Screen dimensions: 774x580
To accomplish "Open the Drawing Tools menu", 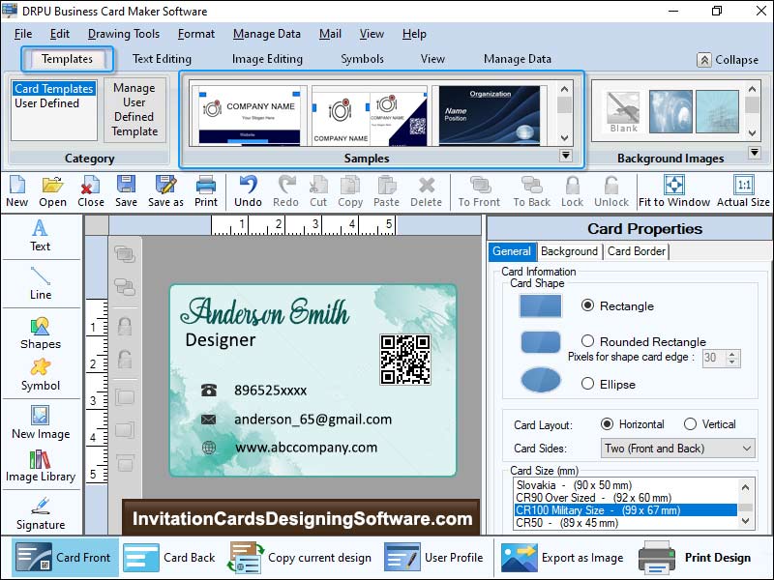I will tap(124, 34).
